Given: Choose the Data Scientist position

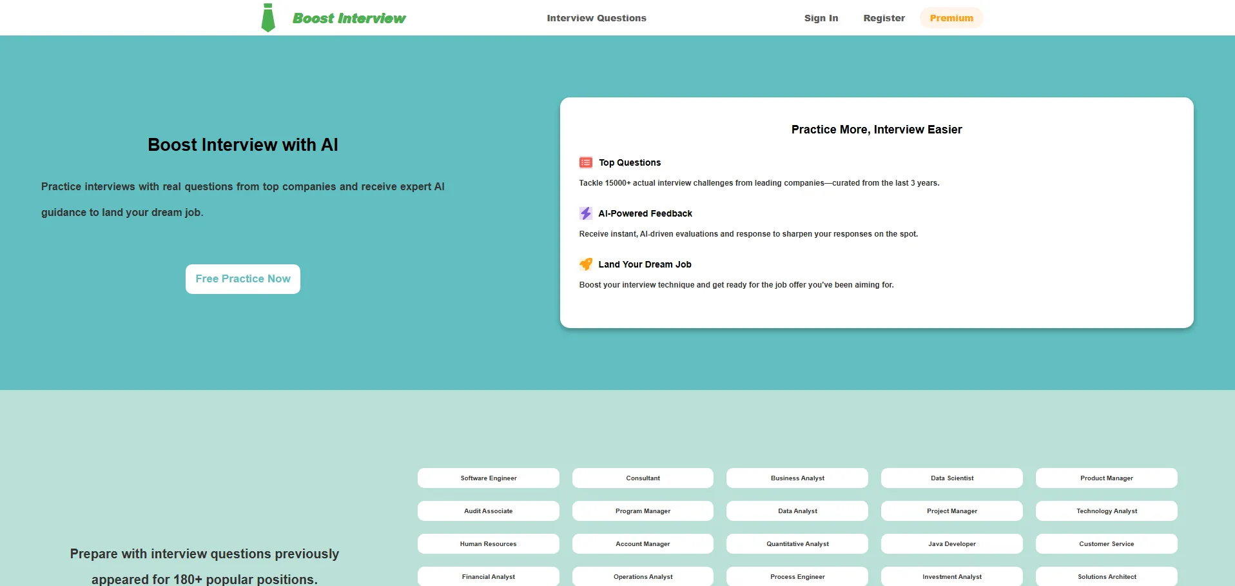Looking at the screenshot, I should [x=951, y=478].
